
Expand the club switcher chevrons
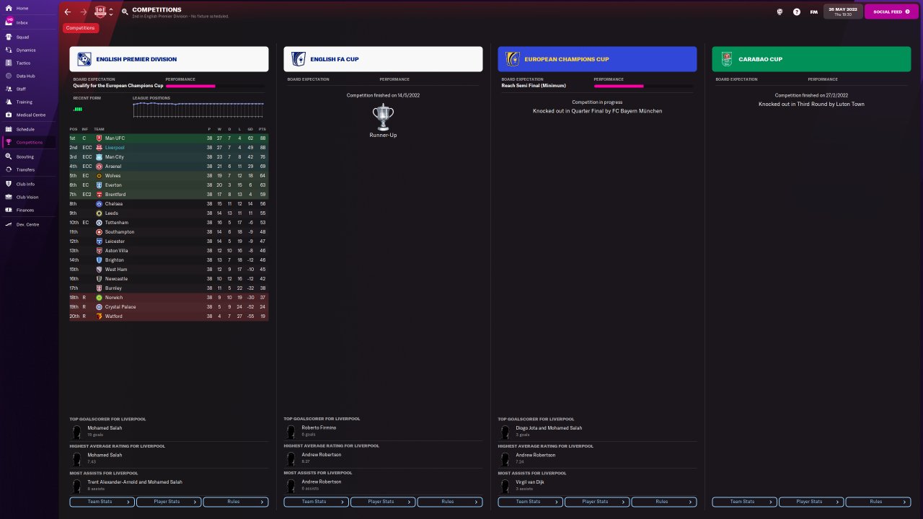click(x=111, y=12)
